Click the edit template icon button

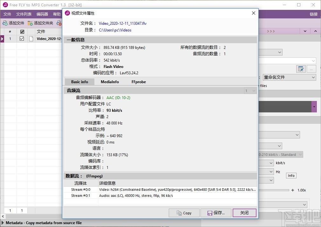tap(301, 69)
